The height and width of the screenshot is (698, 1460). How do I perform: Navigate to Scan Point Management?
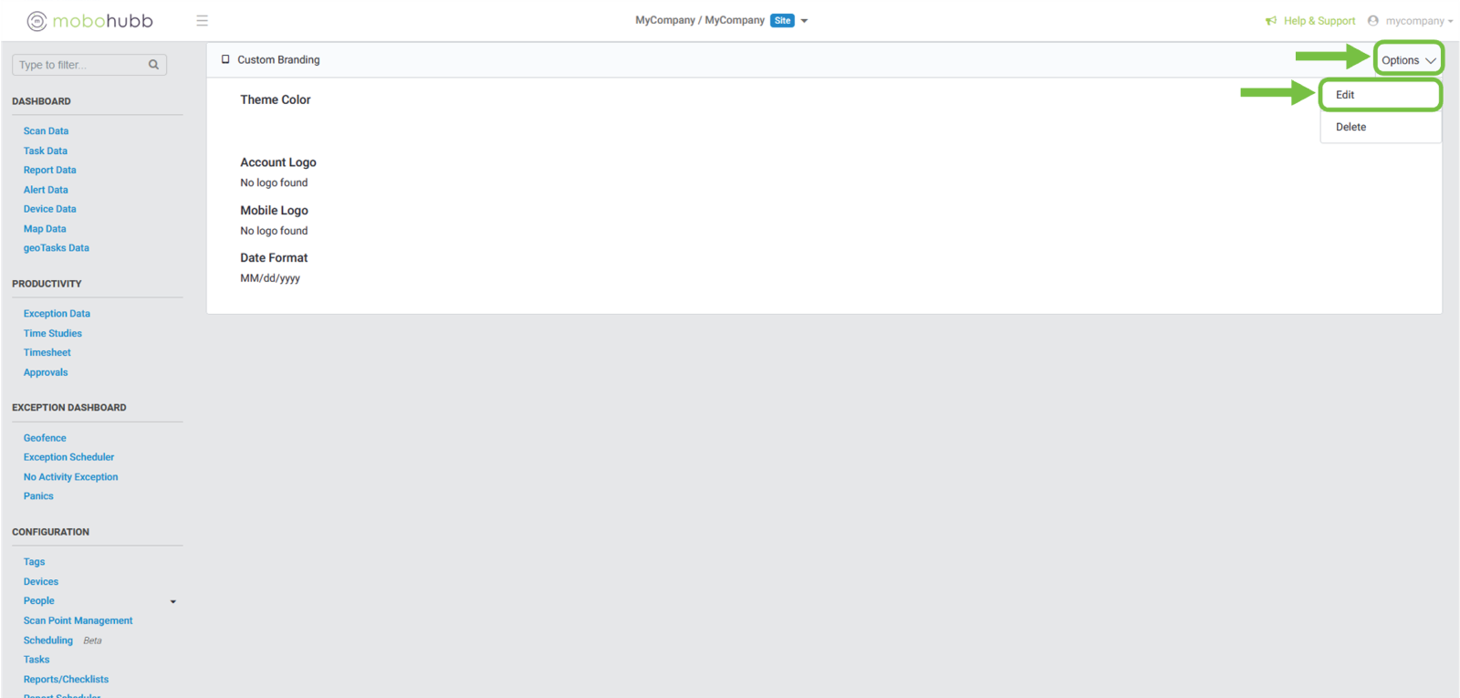[78, 620]
